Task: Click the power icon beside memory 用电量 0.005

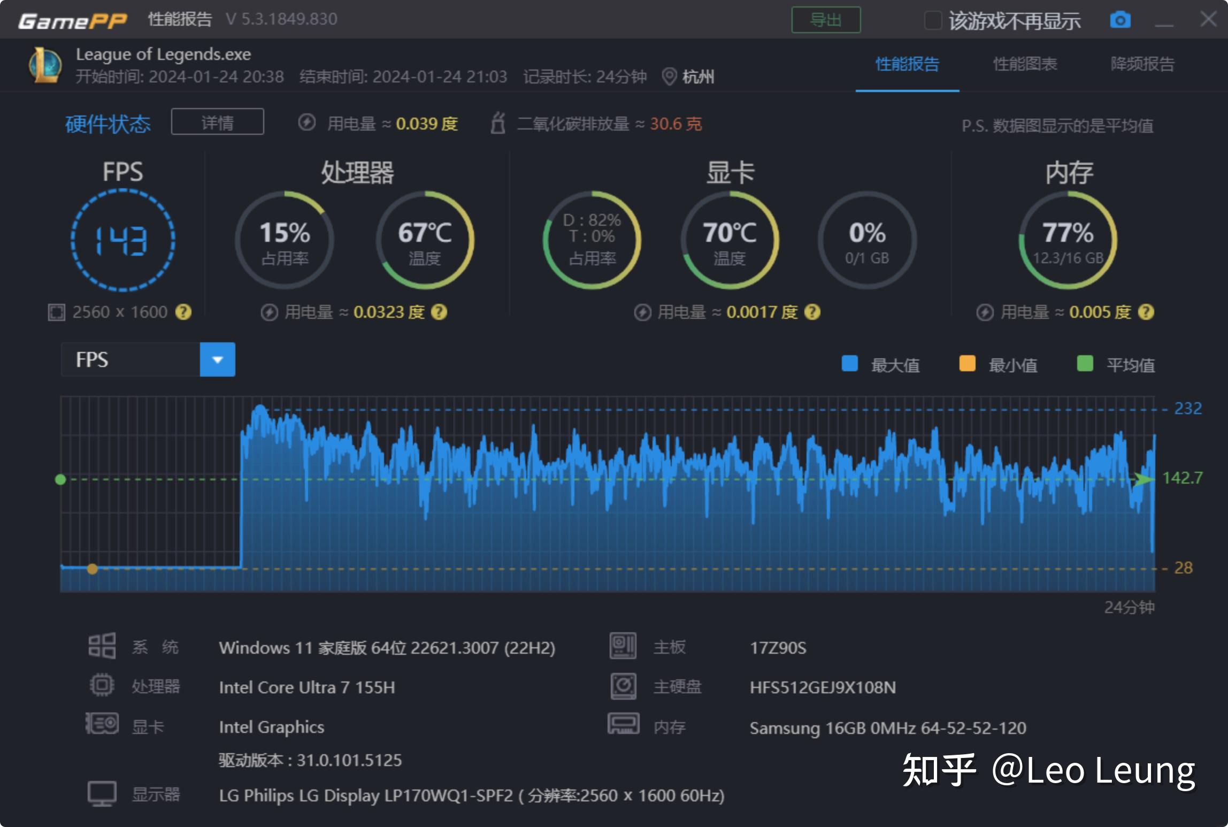Action: pos(985,312)
